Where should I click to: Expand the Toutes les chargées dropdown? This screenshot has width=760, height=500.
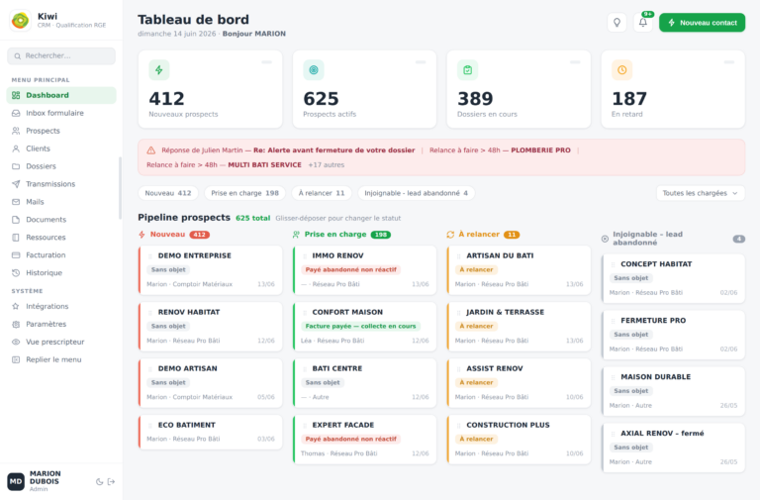(701, 193)
